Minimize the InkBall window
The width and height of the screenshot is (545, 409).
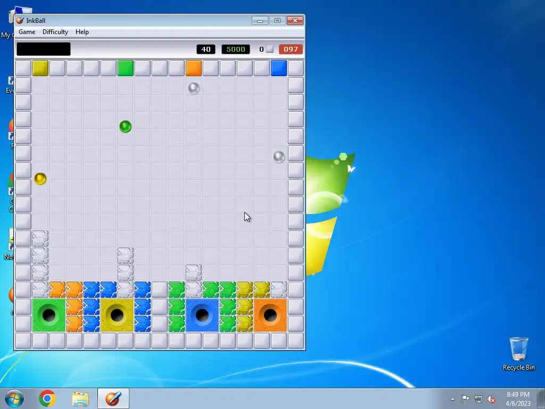[x=260, y=21]
